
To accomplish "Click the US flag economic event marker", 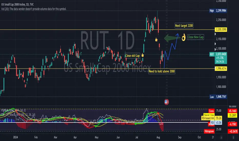I will (x=166, y=102).
